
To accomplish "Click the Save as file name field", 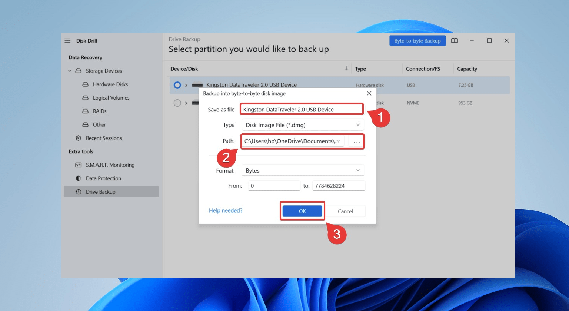I will 302,109.
